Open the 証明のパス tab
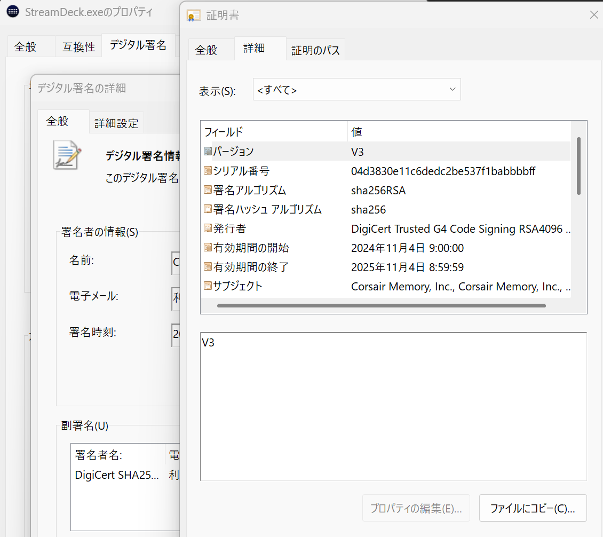603x537 pixels. coord(315,50)
